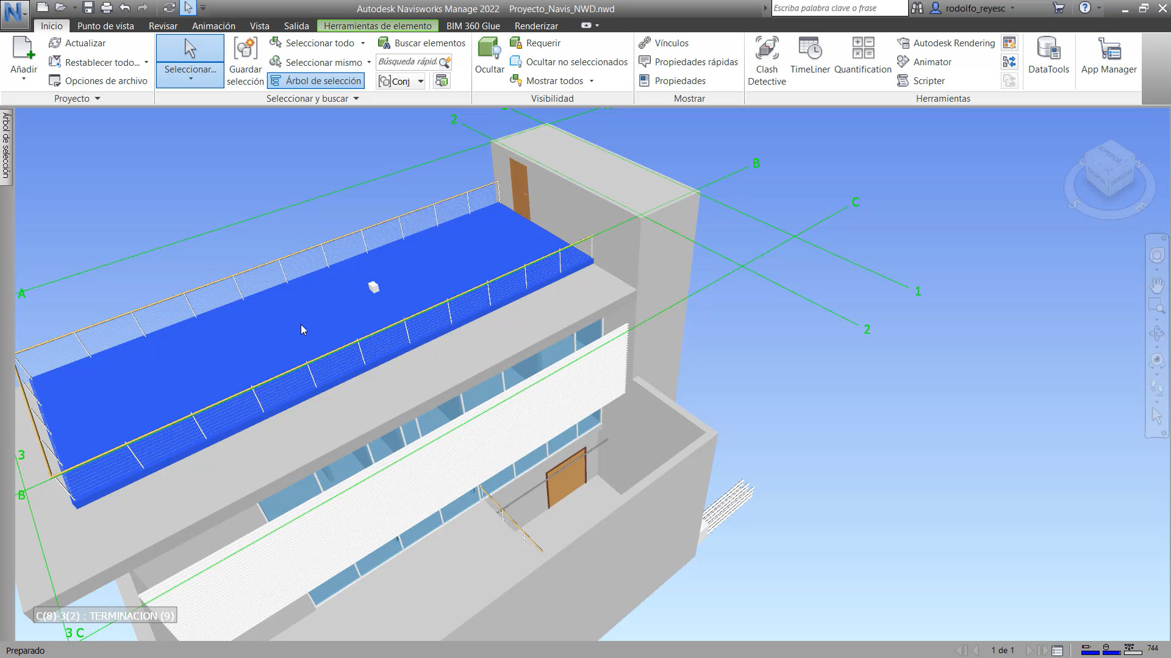The height and width of the screenshot is (658, 1171).
Task: Open the Animación ribbon tab
Action: 213,26
